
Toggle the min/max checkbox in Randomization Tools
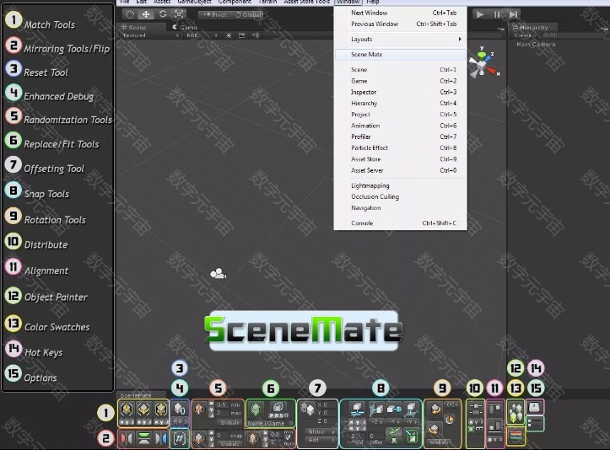[288, 438]
